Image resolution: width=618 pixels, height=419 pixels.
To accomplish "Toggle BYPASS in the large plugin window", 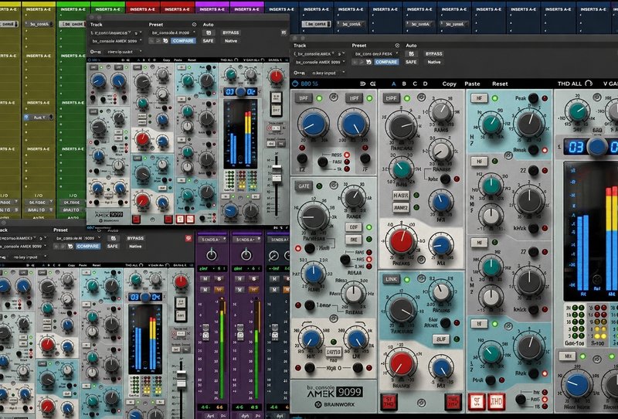I will (433, 53).
